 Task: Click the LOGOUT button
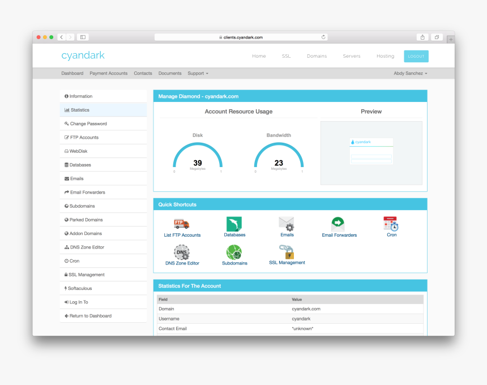click(x=416, y=56)
